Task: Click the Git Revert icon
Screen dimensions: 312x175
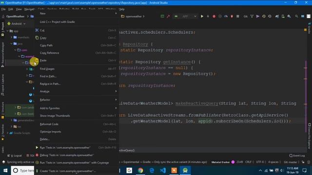Action: point(270,16)
